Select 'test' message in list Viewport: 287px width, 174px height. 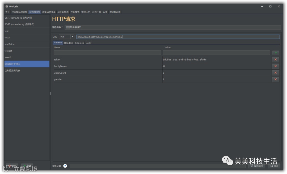(27, 31)
